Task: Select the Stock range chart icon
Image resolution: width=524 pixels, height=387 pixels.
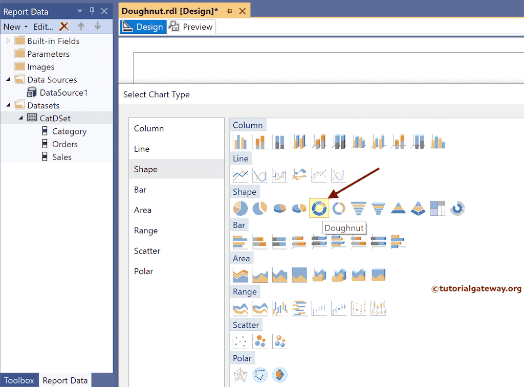Action: click(319, 308)
